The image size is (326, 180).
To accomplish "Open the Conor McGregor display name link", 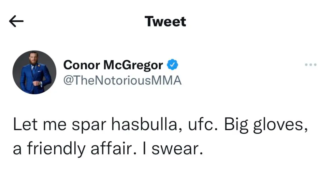I will (113, 65).
